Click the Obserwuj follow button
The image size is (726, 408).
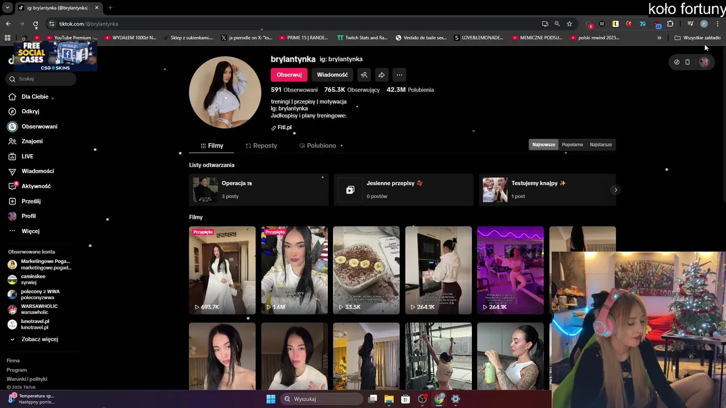(289, 75)
